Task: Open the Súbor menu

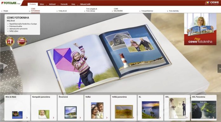Action: pos(42,4)
